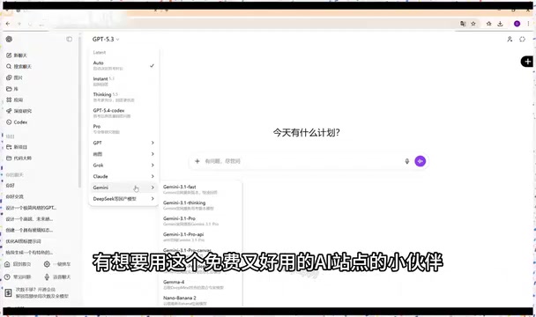Click the black plus button at right edge
Image resolution: width=536 pixels, height=317 pixels.
pyautogui.click(x=527, y=62)
